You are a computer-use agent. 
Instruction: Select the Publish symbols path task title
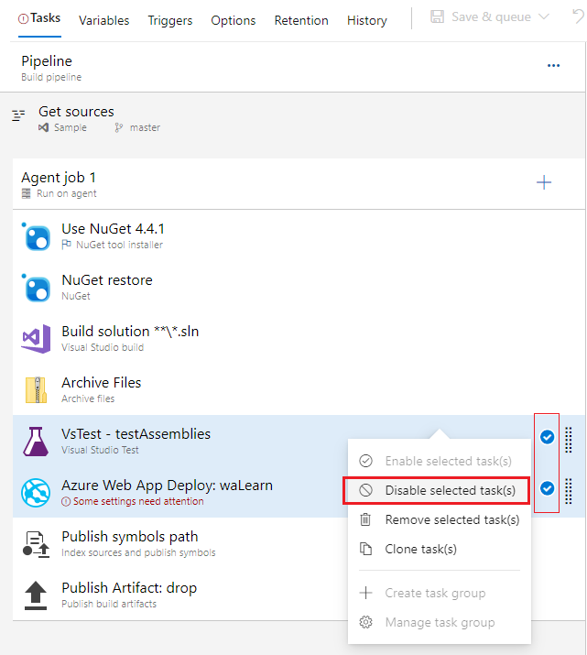[130, 536]
